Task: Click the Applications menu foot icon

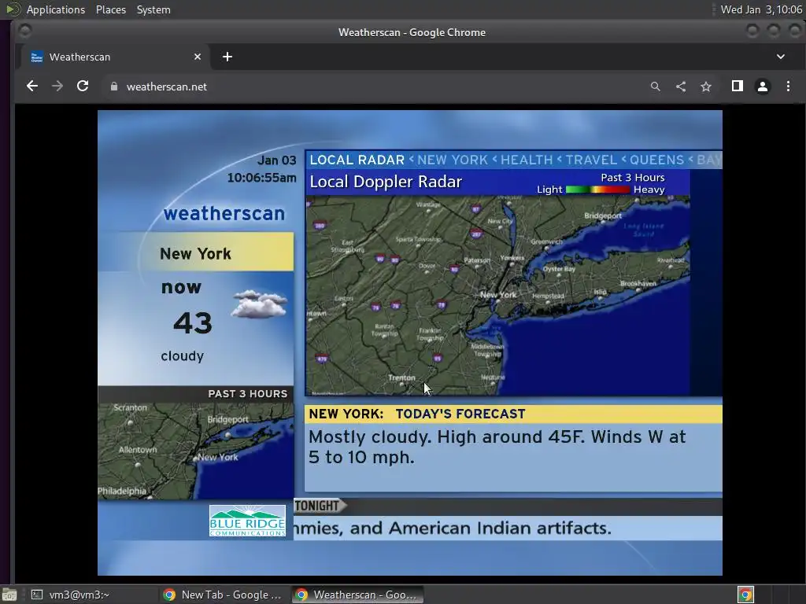Action: click(x=13, y=9)
